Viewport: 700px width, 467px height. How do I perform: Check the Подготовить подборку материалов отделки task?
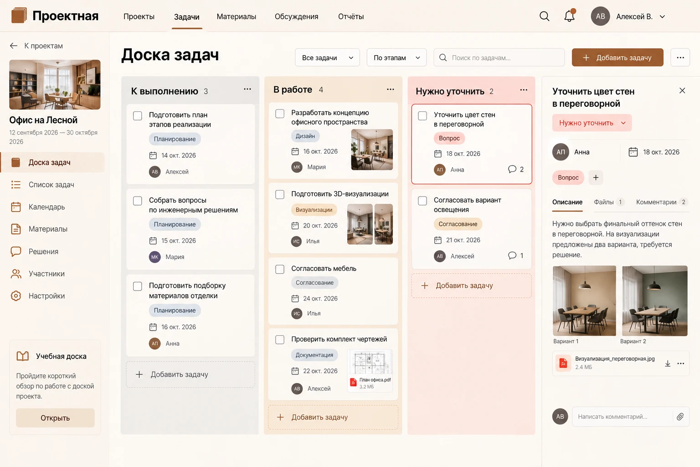138,286
